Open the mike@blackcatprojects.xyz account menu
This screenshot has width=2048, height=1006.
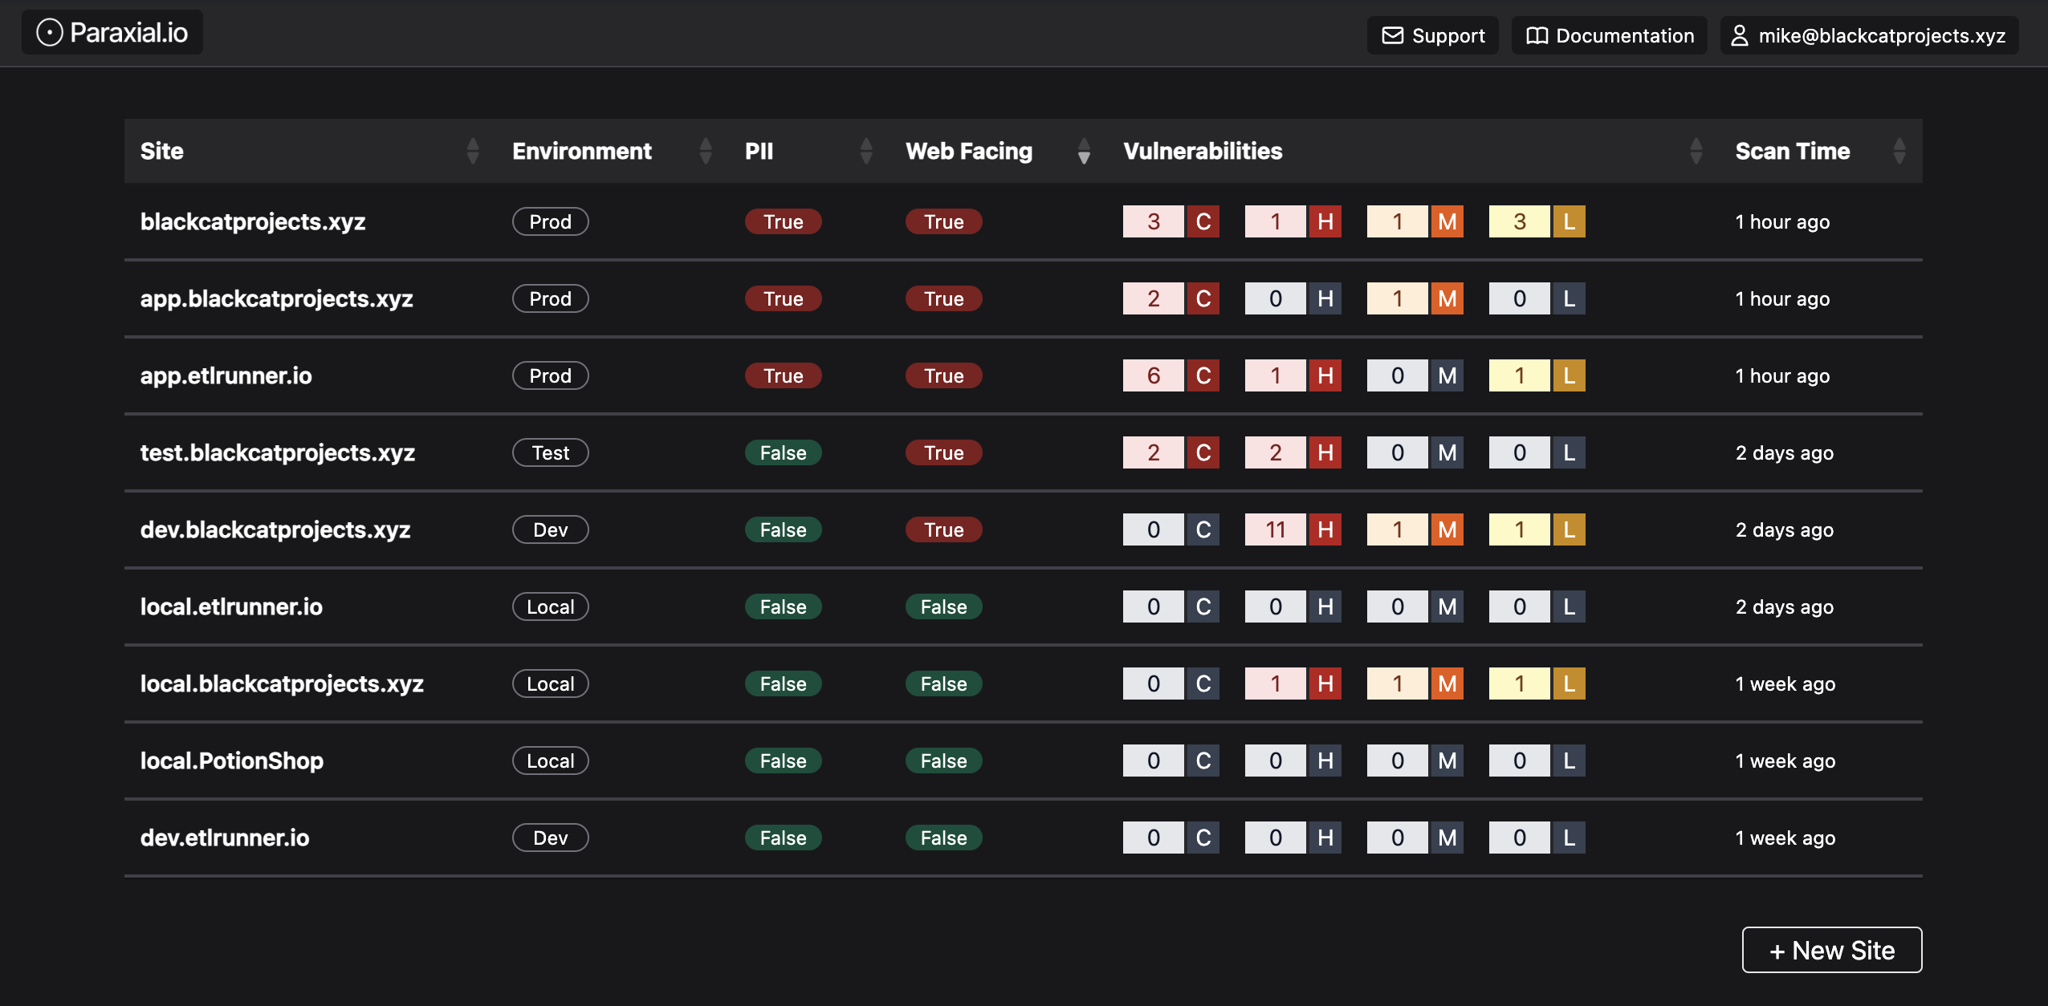(x=1869, y=35)
